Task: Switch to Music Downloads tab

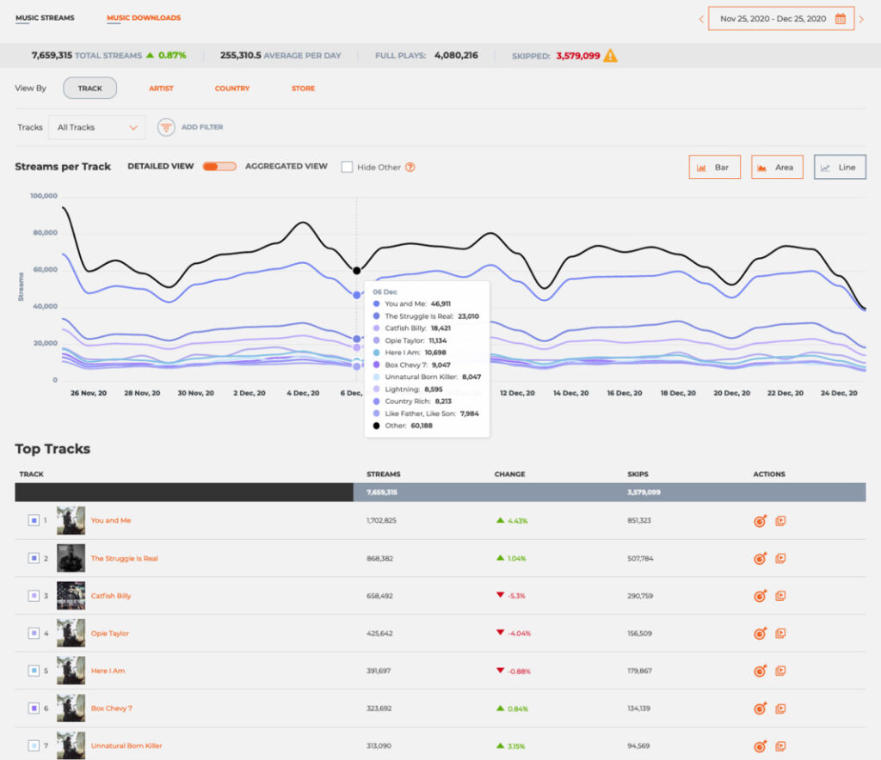Action: 144,18
